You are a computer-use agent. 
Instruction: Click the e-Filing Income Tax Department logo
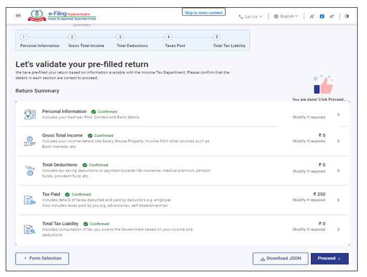tap(58, 16)
